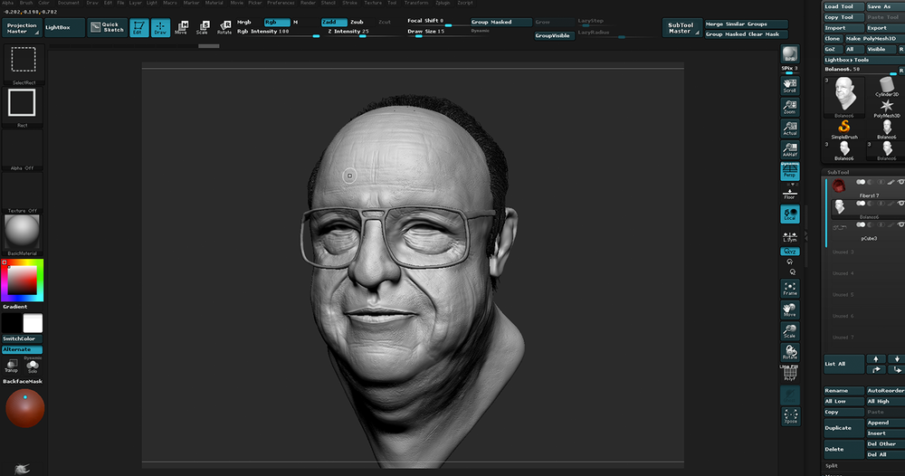Screen dimensions: 905x476
Task: Select the Scale transform tool in top toolbar
Action: (x=203, y=28)
